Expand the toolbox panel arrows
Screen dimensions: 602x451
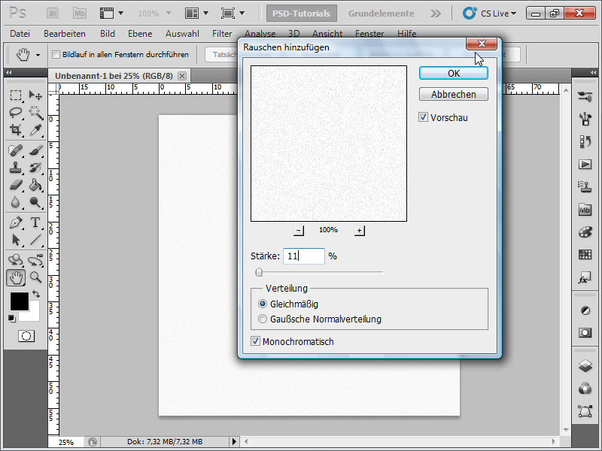click(8, 72)
